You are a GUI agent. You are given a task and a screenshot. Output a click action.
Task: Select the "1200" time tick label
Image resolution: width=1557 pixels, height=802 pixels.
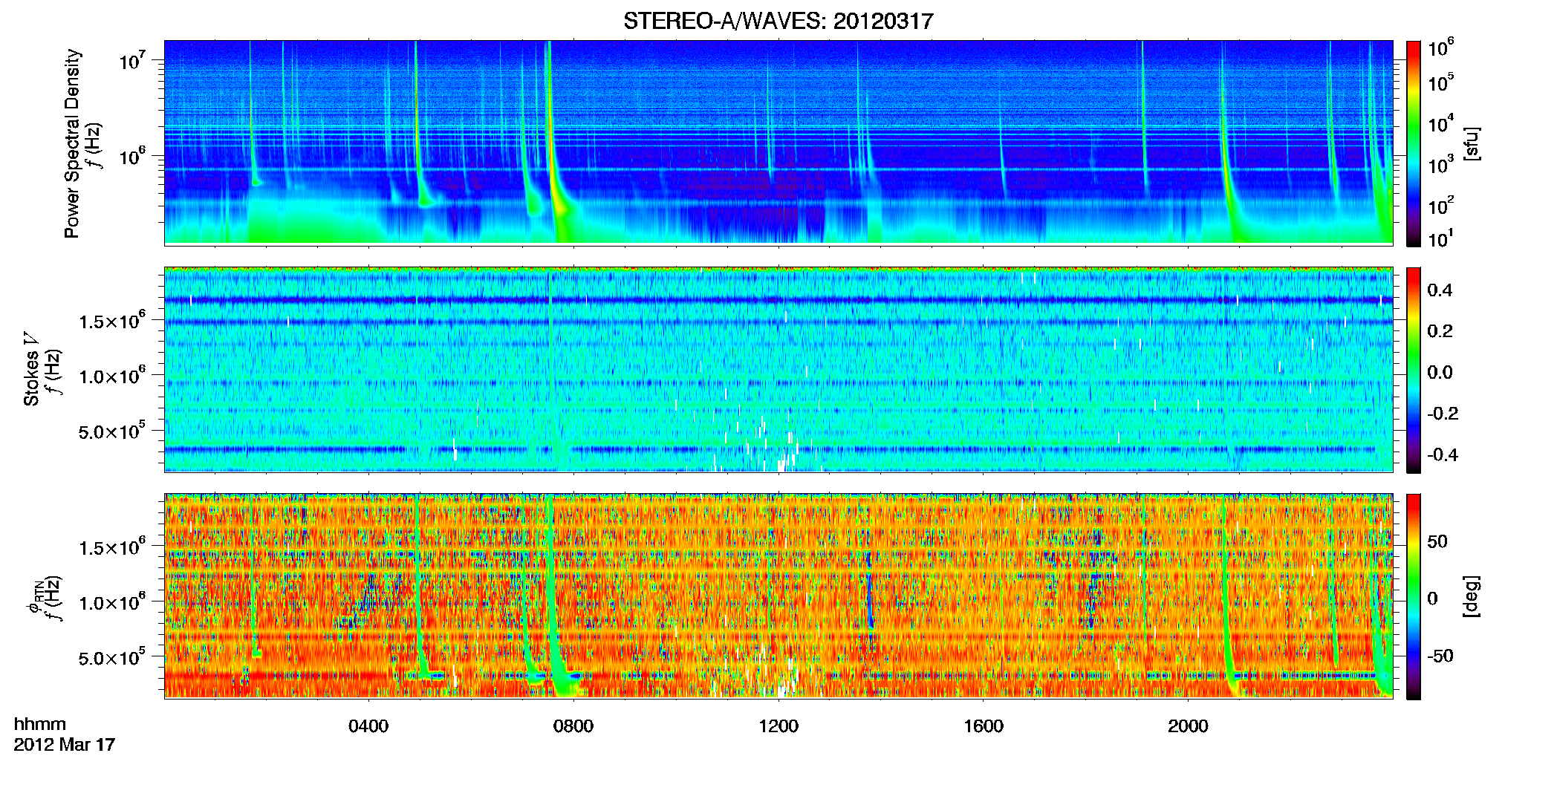tap(778, 726)
